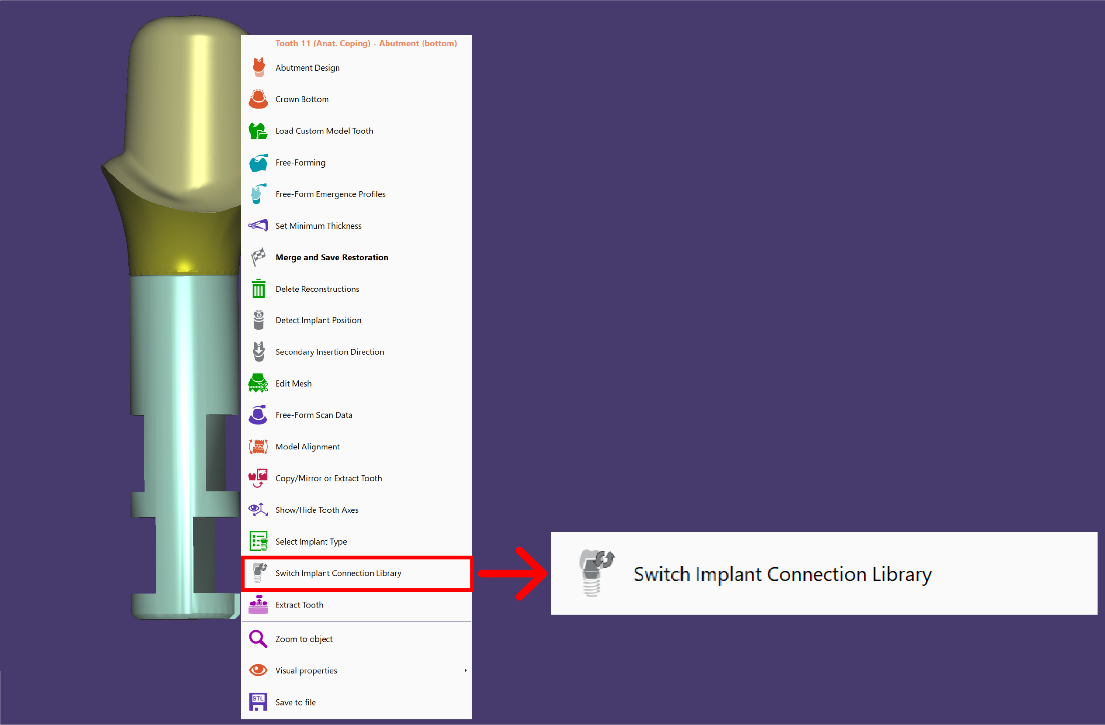The image size is (1105, 725).
Task: Click the Zoom to object magnifier icon
Action: click(x=259, y=639)
